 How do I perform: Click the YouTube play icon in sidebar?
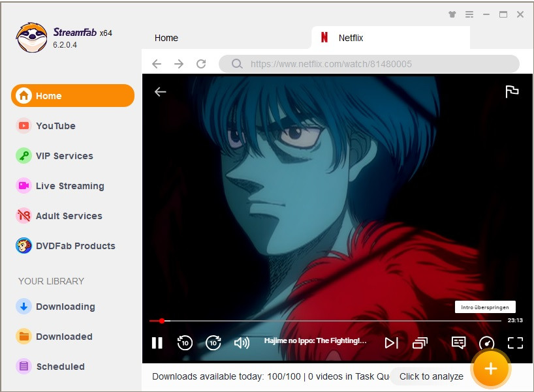point(24,126)
